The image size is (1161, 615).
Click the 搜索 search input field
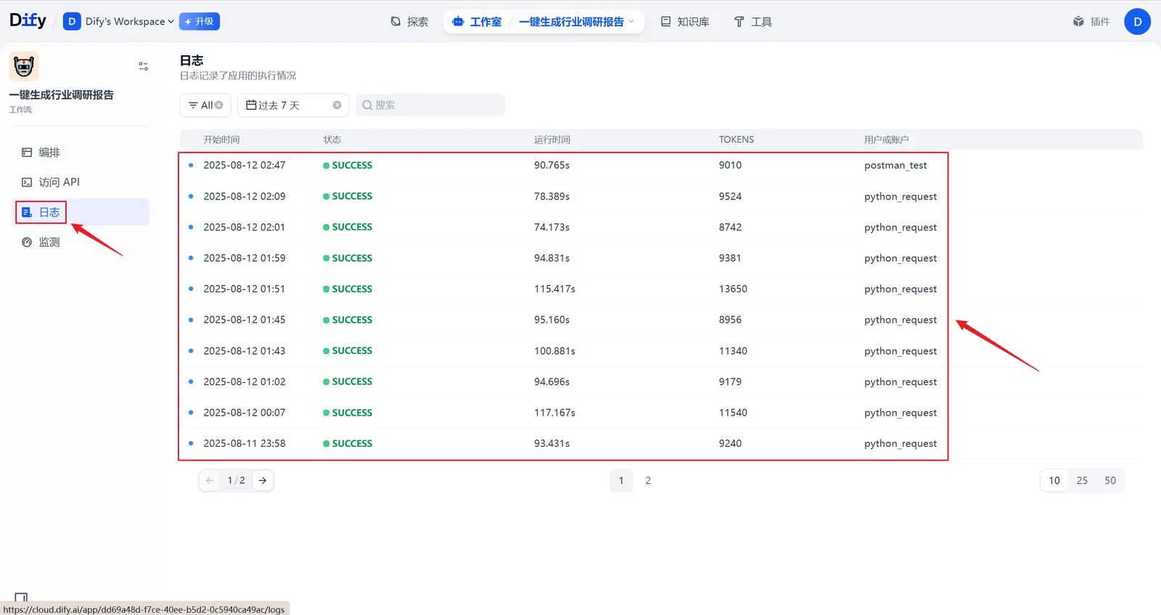(430, 105)
